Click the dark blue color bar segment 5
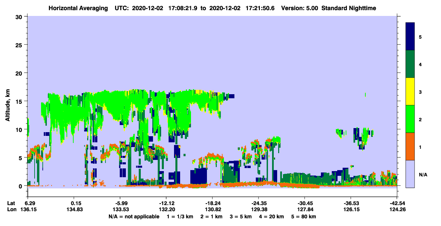The width and height of the screenshot is (441, 226). coord(410,37)
